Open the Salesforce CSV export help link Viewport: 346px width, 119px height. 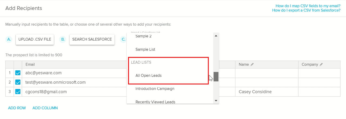point(306,10)
